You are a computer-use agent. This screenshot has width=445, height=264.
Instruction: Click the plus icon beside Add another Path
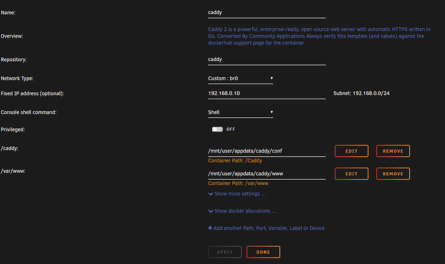tap(210, 228)
